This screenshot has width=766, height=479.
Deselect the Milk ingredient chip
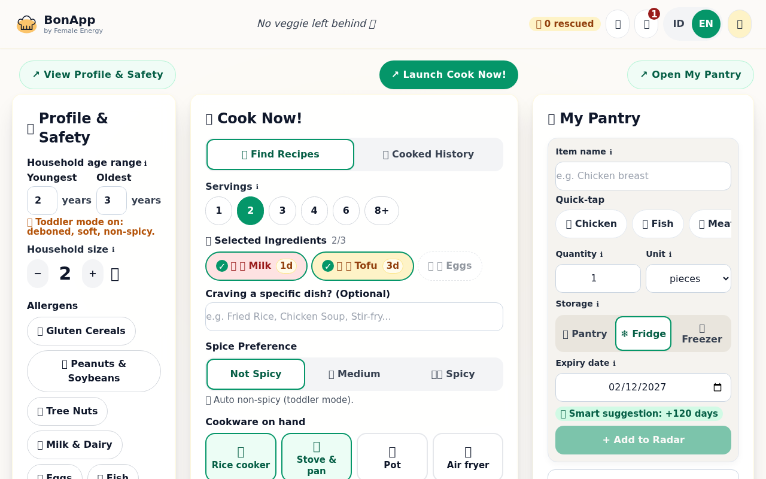(x=256, y=266)
